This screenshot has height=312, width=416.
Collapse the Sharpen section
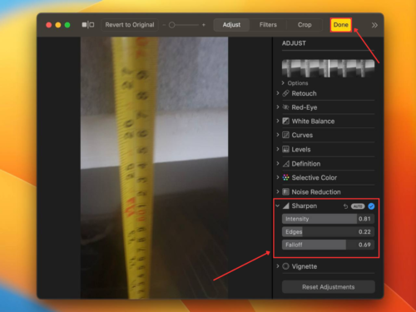coord(277,206)
